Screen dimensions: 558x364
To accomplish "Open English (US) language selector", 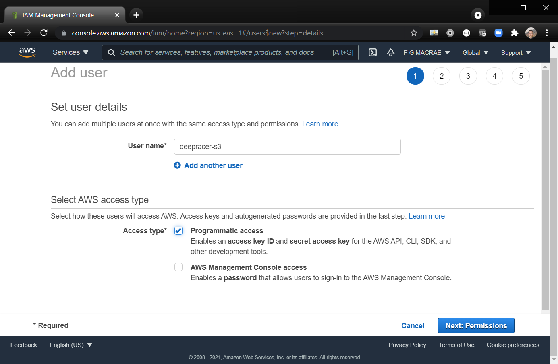I will pyautogui.click(x=71, y=345).
